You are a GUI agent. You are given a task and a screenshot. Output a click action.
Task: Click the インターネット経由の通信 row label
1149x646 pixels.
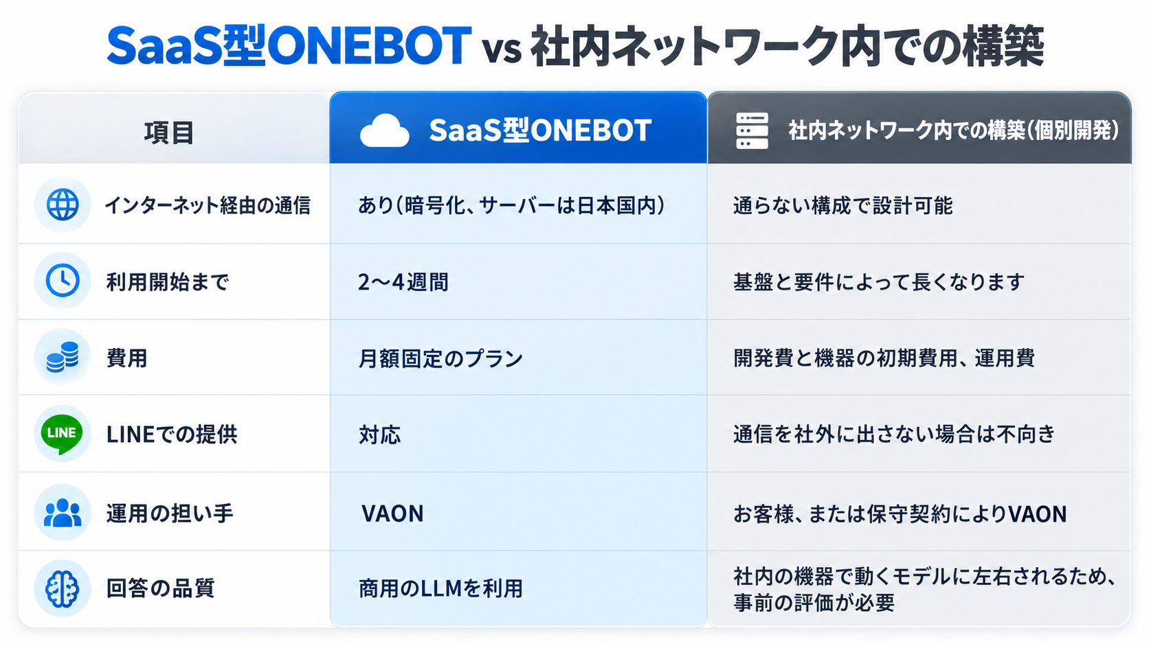click(208, 205)
